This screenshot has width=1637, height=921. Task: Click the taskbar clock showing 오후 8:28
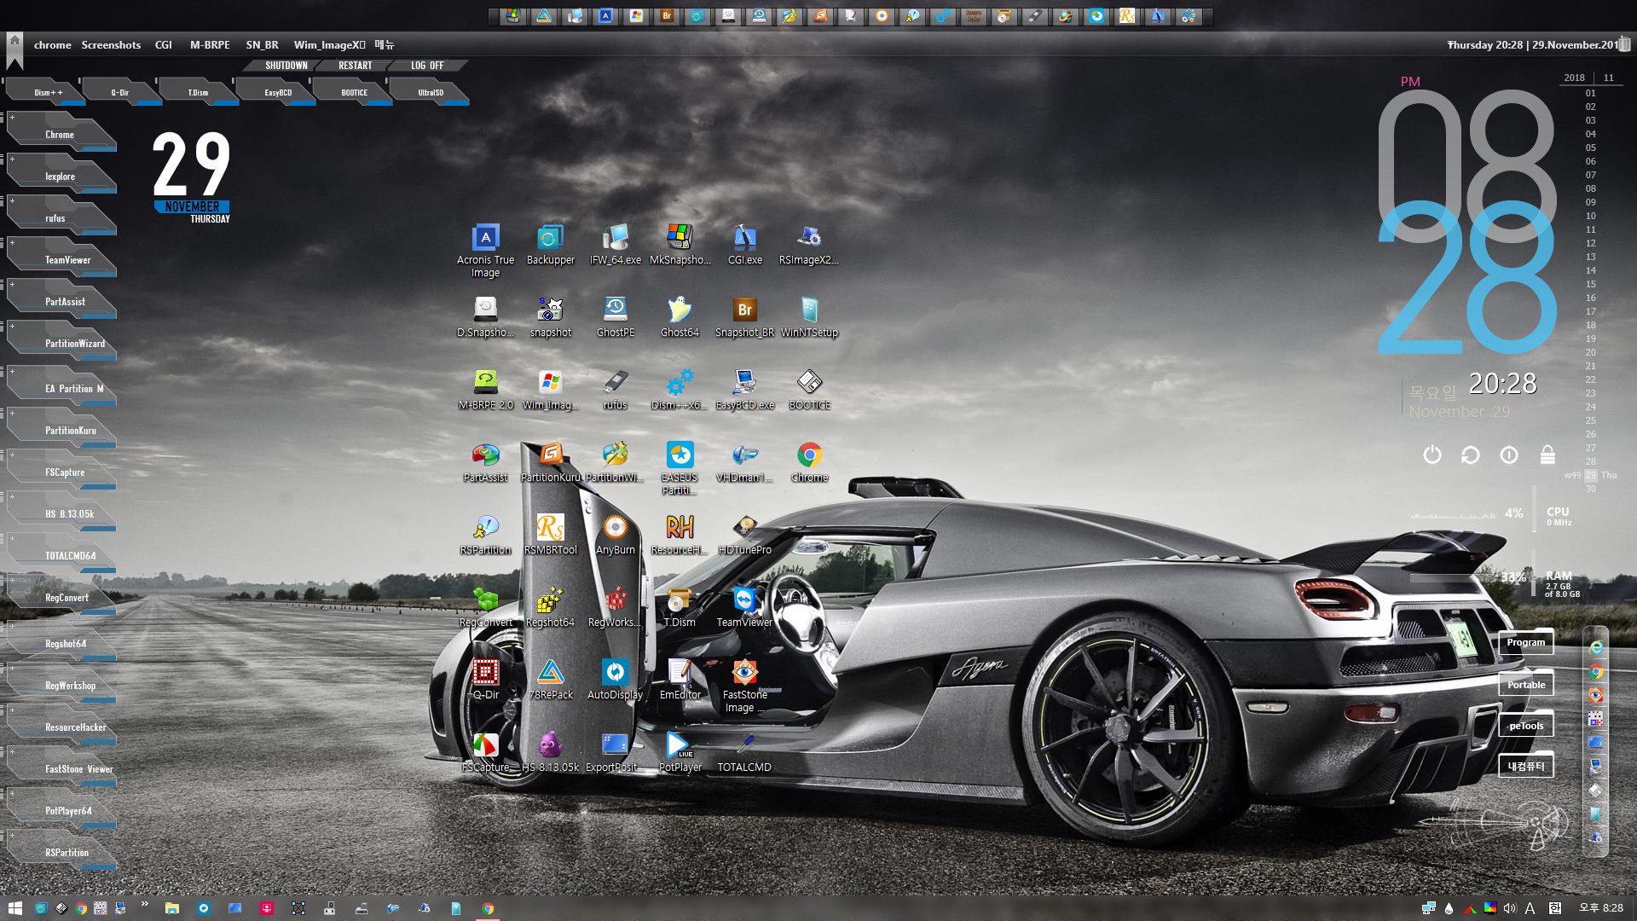(x=1601, y=908)
